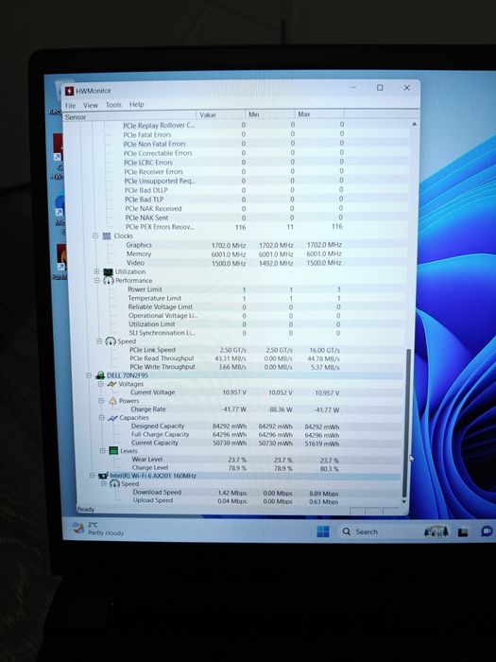This screenshot has width=496, height=662.
Task: Select the PCIe Bad DLLP row
Action: 234,190
